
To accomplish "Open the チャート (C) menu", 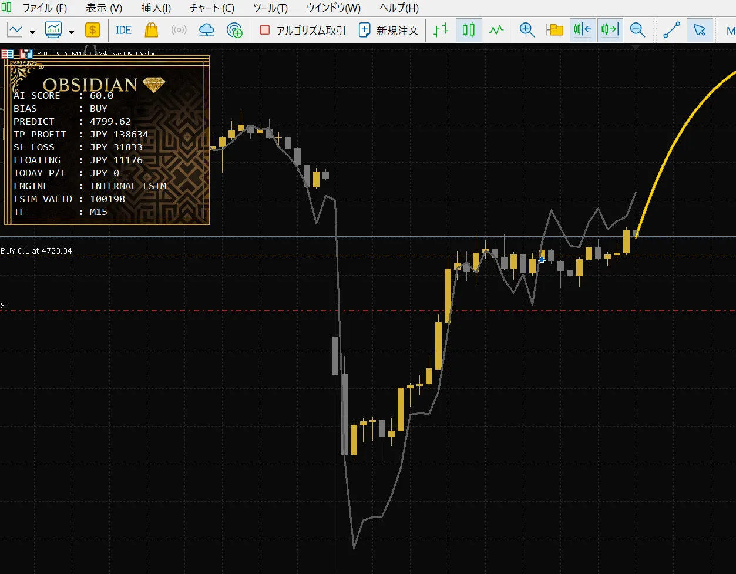I will coord(211,8).
